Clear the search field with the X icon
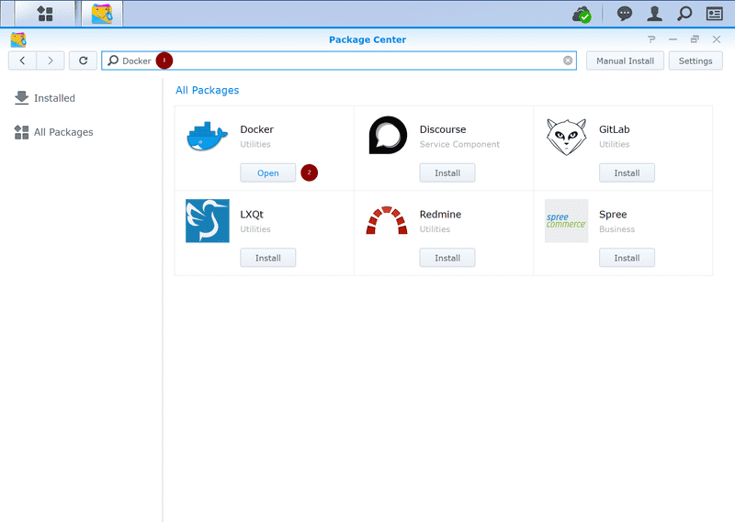735x522 pixels. pos(568,61)
